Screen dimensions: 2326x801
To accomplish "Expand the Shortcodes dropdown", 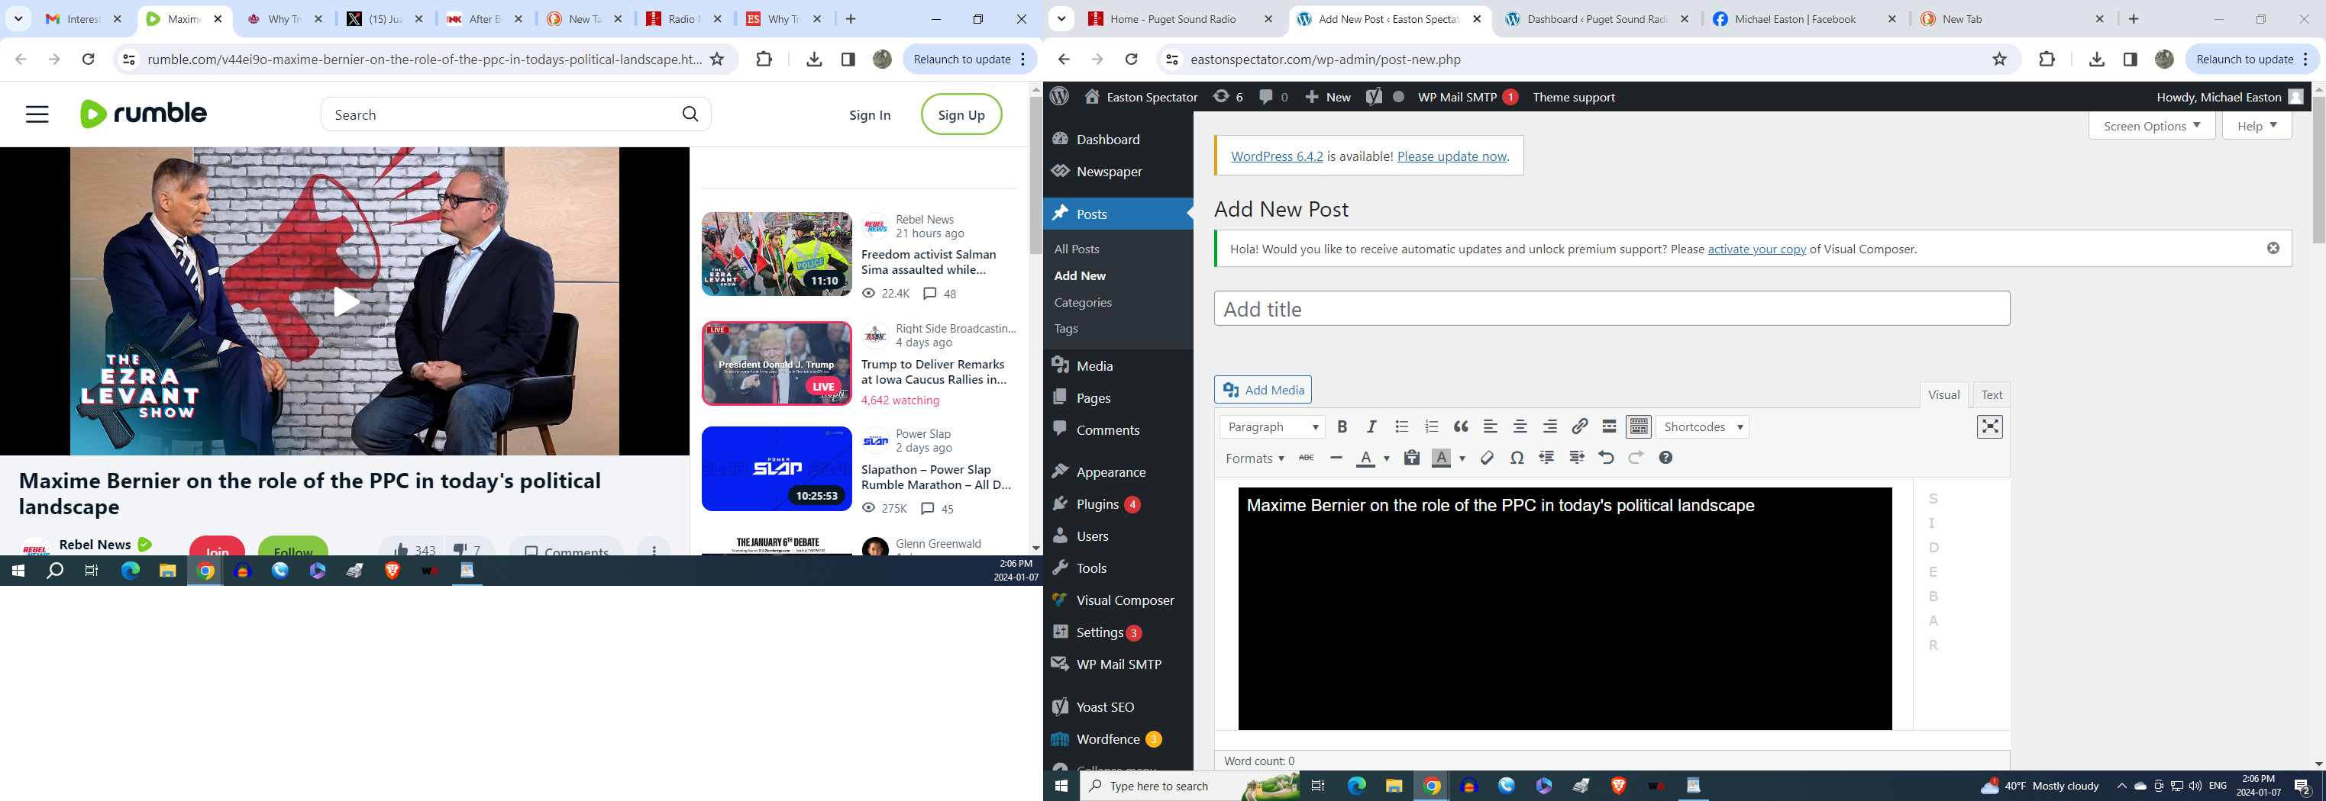I will tap(1702, 426).
